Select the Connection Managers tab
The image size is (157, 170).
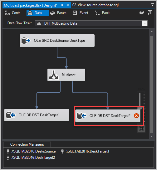(x=27, y=144)
